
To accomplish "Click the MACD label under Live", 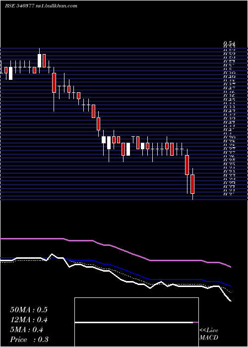I will point(209,338).
